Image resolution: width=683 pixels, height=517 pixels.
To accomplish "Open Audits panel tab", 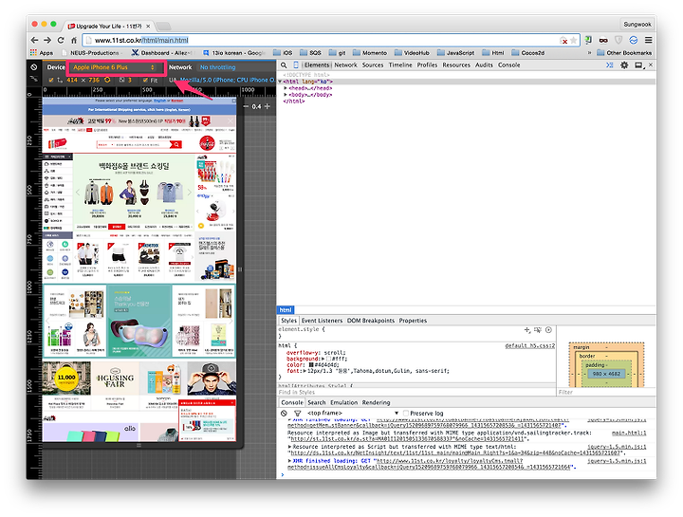I will pyautogui.click(x=484, y=65).
